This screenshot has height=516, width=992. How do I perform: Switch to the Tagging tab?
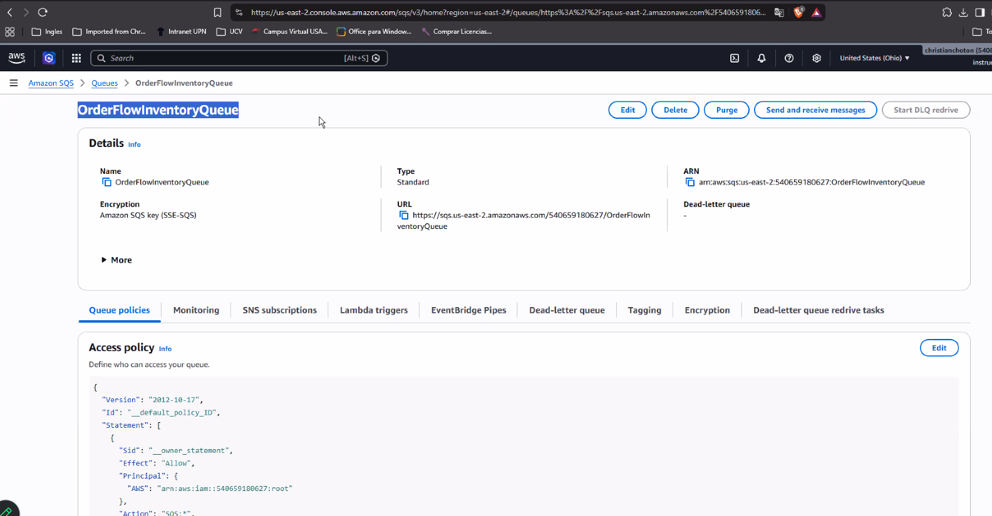coord(644,310)
